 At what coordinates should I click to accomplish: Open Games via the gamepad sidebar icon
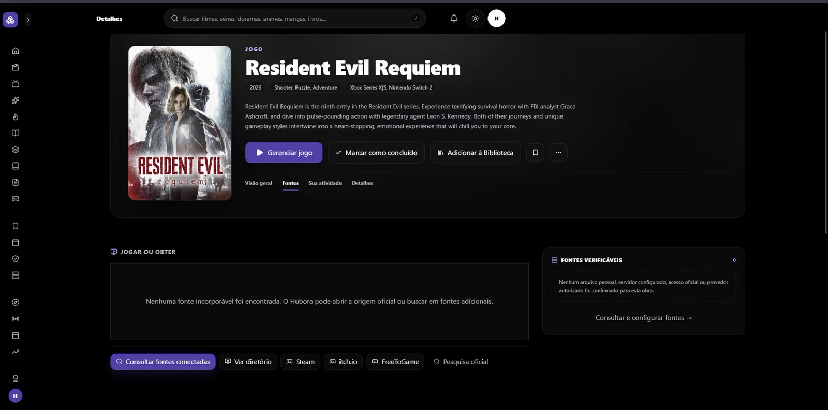coord(16,199)
